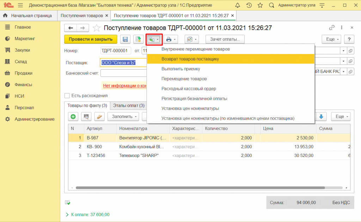
Task: Open top-right 'Еще' menu next to help
Action: (x=332, y=39)
